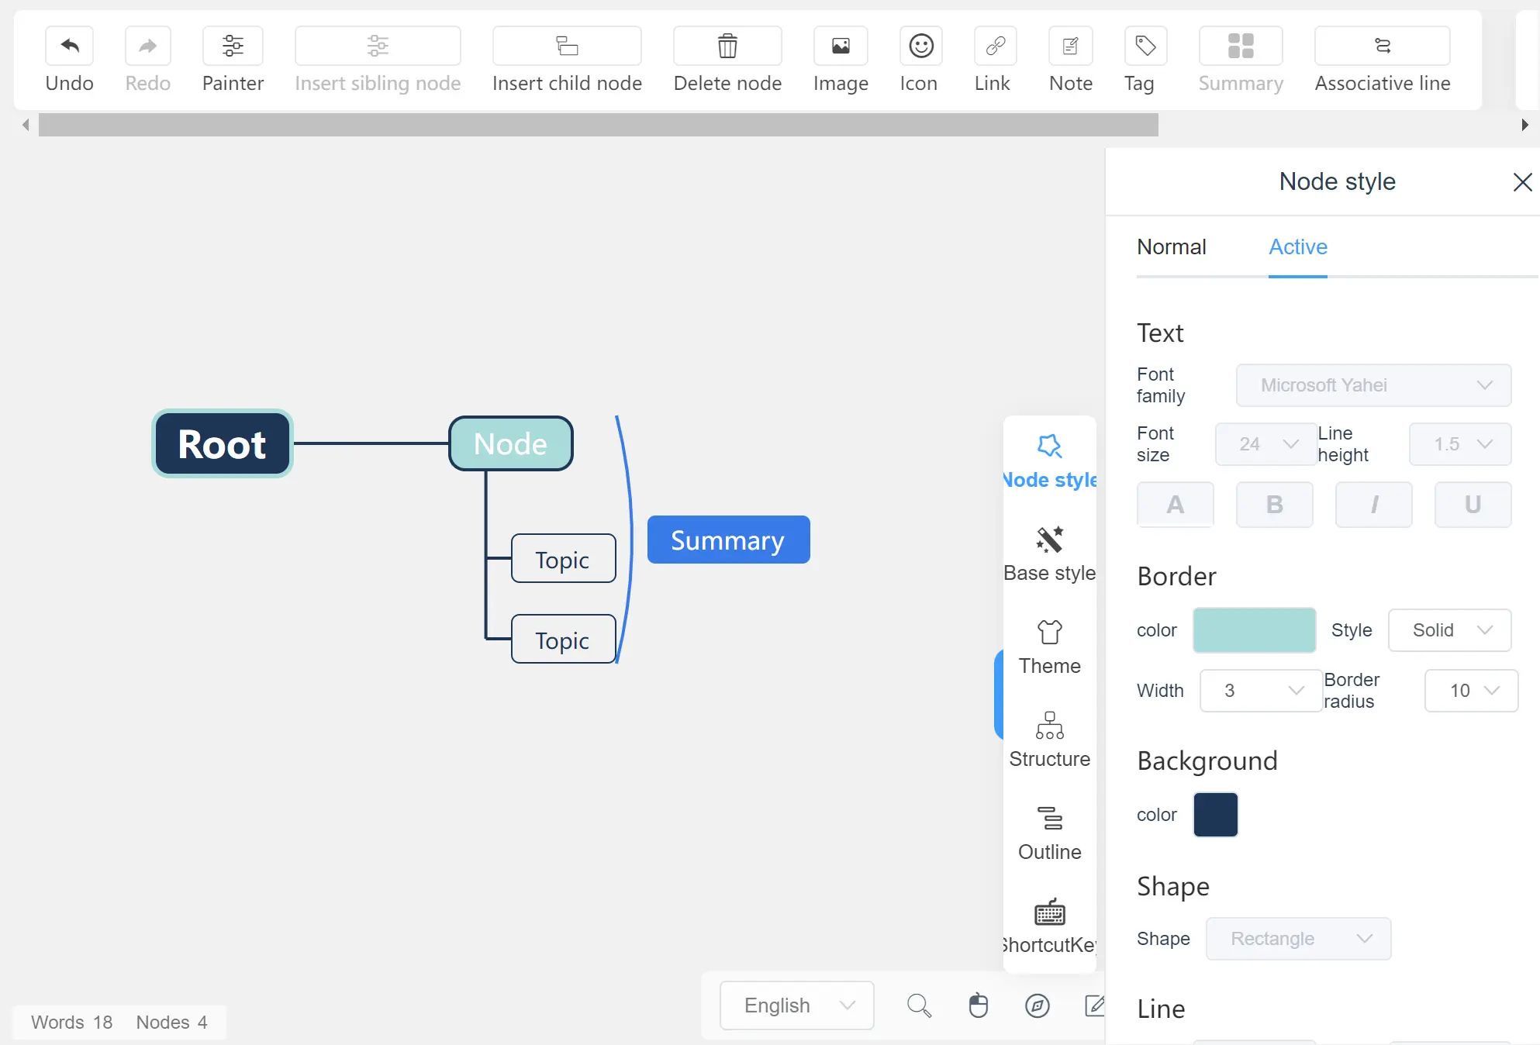Screen dimensions: 1540x1045
Task: Open the border Style Solid dropdown
Action: 1450,630
